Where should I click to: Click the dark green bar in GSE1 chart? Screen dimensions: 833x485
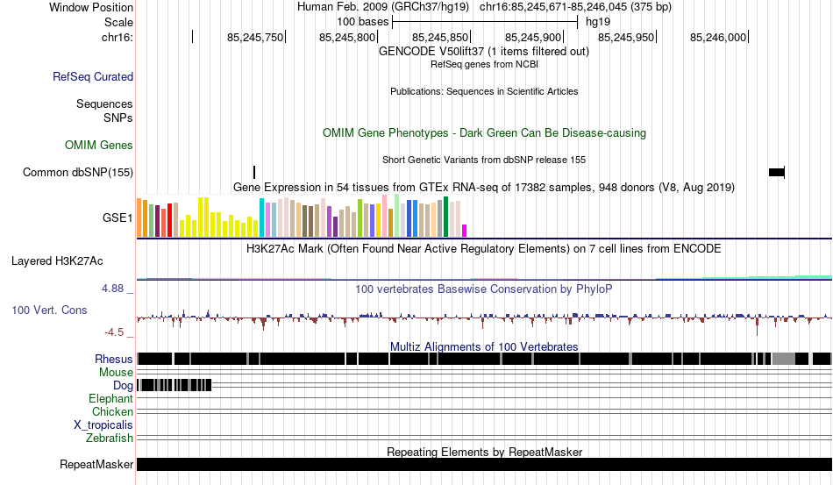tap(445, 217)
